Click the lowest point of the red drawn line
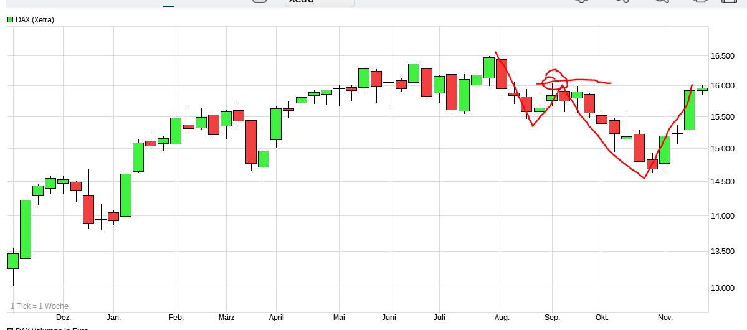 point(645,178)
